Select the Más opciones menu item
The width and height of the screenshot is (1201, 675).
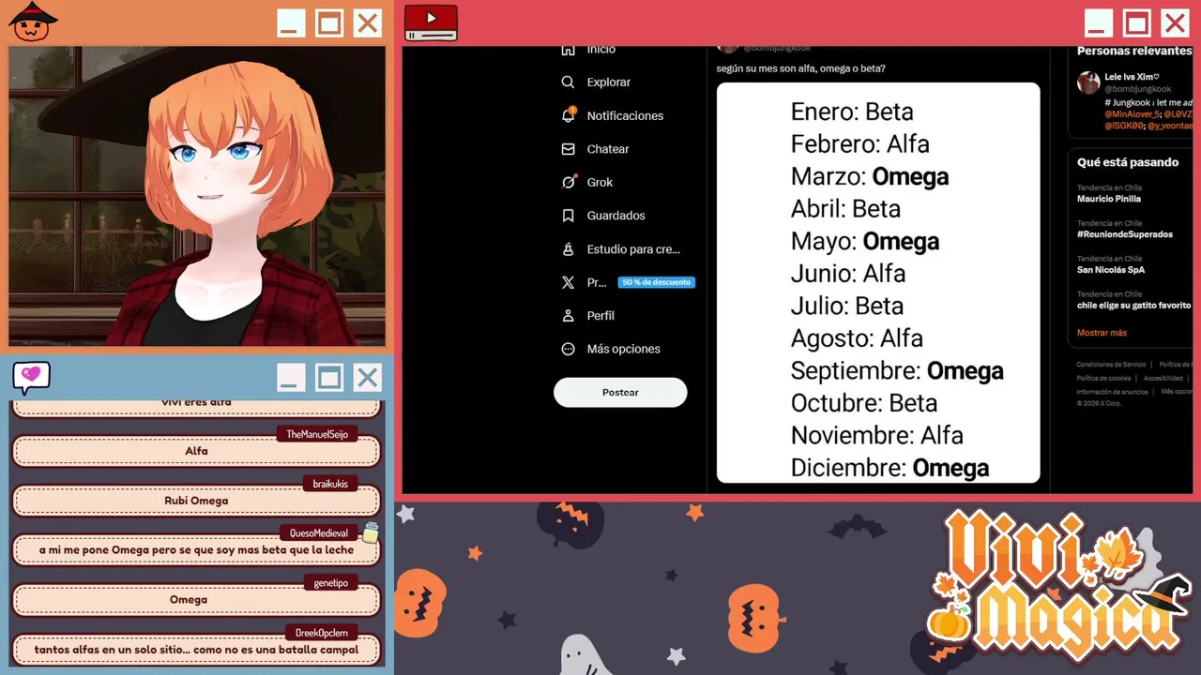tap(623, 349)
